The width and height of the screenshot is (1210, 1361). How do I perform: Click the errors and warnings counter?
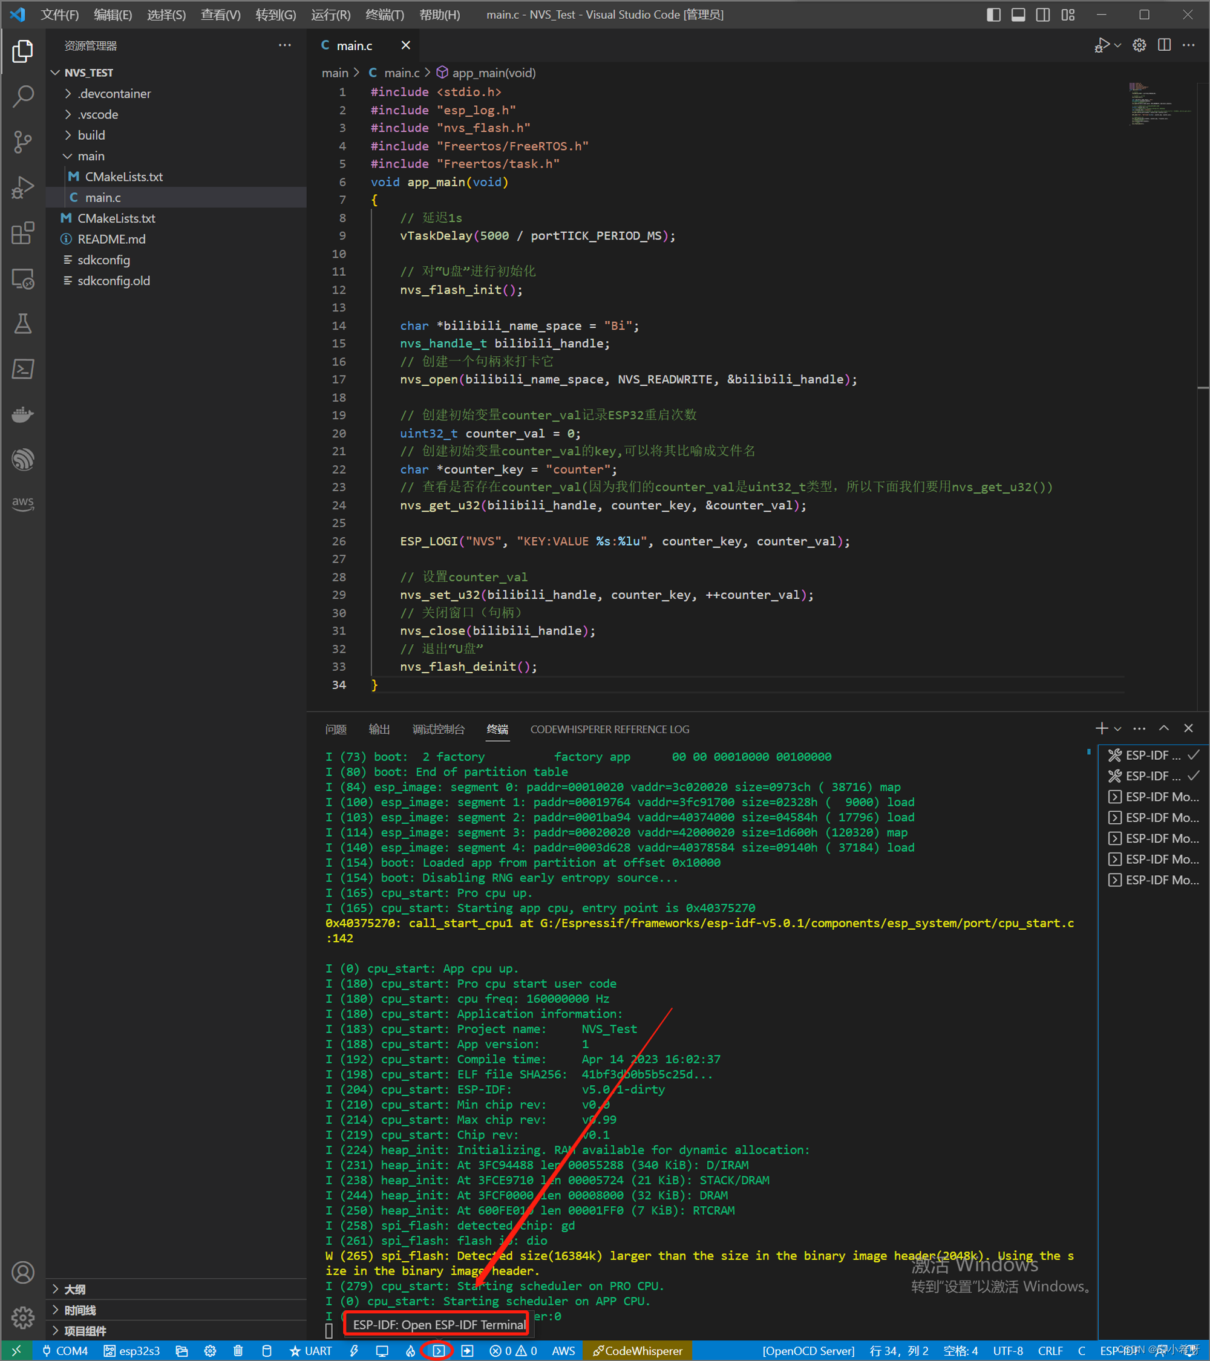tap(513, 1351)
